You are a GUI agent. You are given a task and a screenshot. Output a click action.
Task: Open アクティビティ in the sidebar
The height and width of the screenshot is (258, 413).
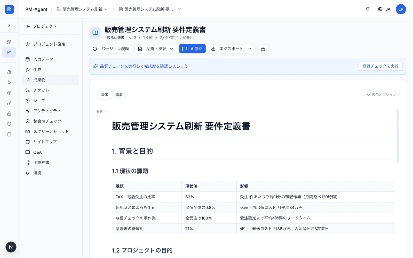[50, 111]
